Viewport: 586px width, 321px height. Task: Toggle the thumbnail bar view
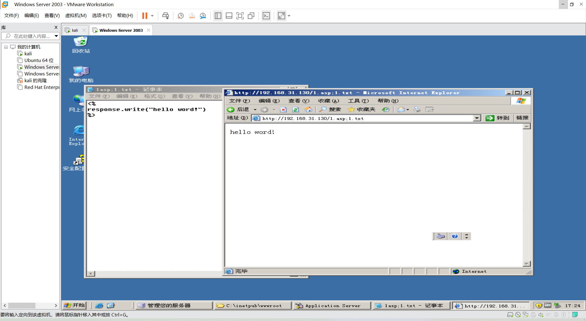229,16
